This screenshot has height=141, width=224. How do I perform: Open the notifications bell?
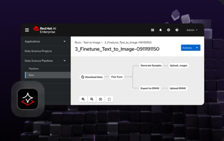pyautogui.click(x=161, y=30)
